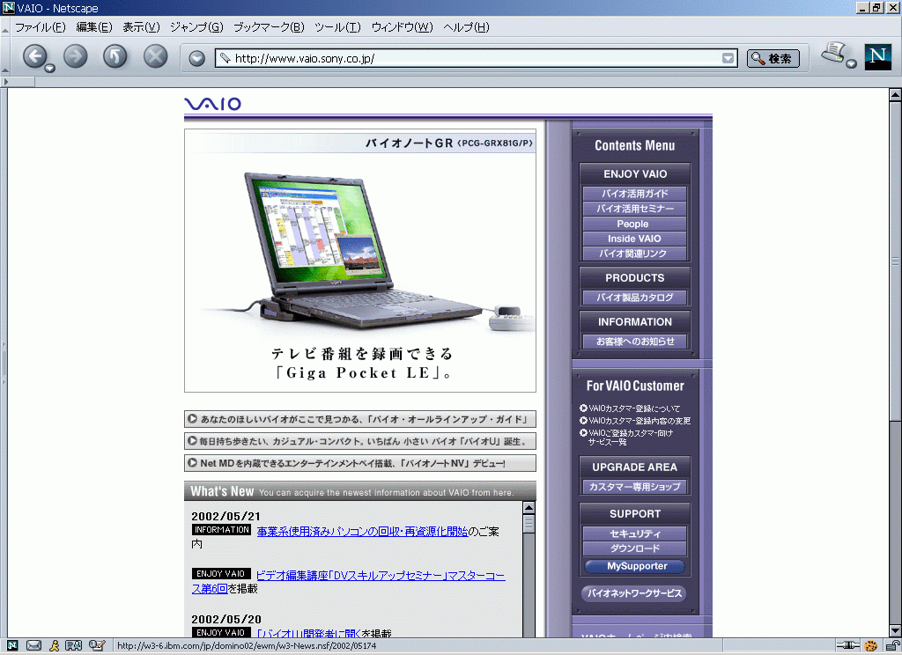Click the Forward arrow button

point(76,56)
